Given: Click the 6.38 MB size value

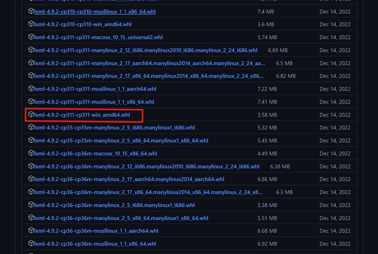Looking at the screenshot, I should point(280,167).
